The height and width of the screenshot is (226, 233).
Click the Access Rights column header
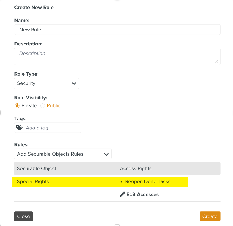136,168
